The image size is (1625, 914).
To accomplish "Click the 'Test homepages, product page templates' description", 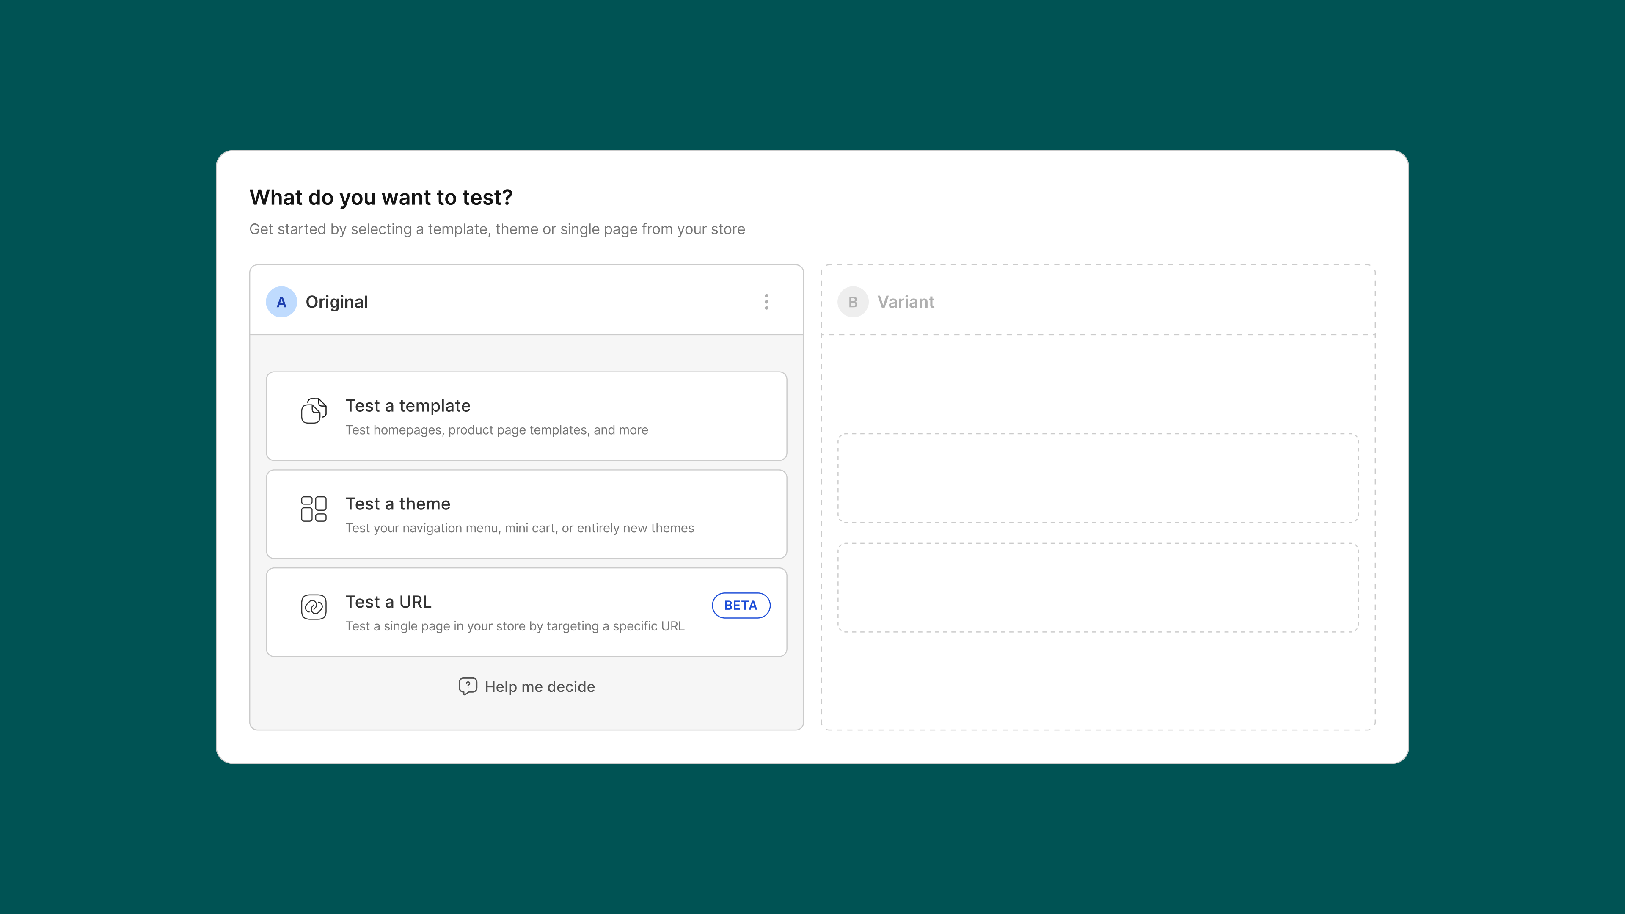I will (x=496, y=430).
